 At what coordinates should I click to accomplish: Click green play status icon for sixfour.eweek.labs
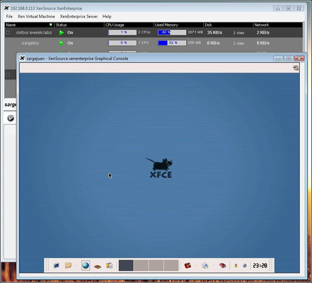(x=61, y=33)
